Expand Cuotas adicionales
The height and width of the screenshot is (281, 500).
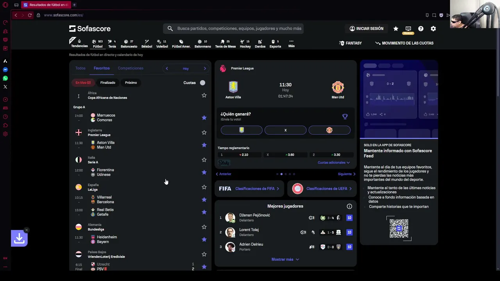click(x=334, y=162)
